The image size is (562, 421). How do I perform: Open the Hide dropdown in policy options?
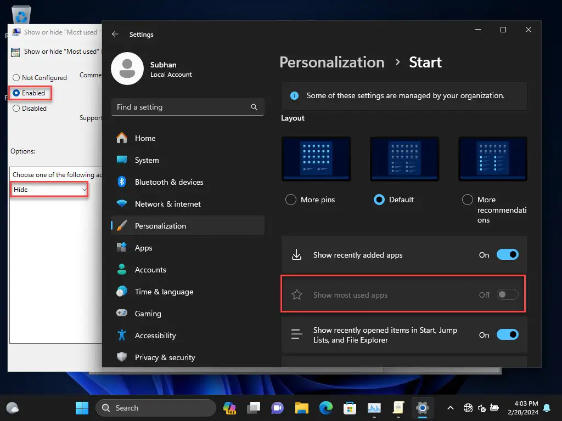click(49, 189)
